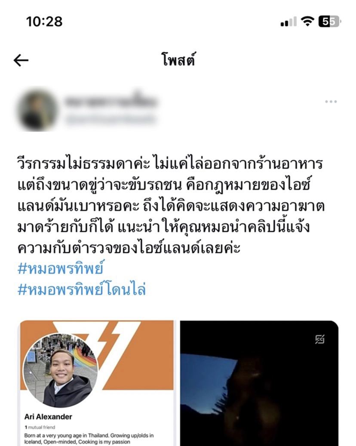Open the dark video attachment on the right
This screenshot has width=356, height=446.
click(x=259, y=383)
